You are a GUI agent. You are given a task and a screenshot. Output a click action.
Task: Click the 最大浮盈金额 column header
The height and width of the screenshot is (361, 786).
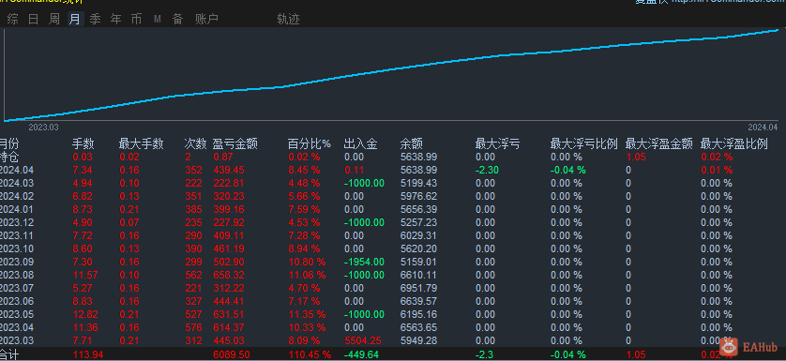[x=659, y=144]
